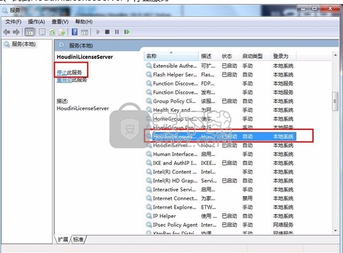Select the Group Policy Cli... service row

click(220, 101)
